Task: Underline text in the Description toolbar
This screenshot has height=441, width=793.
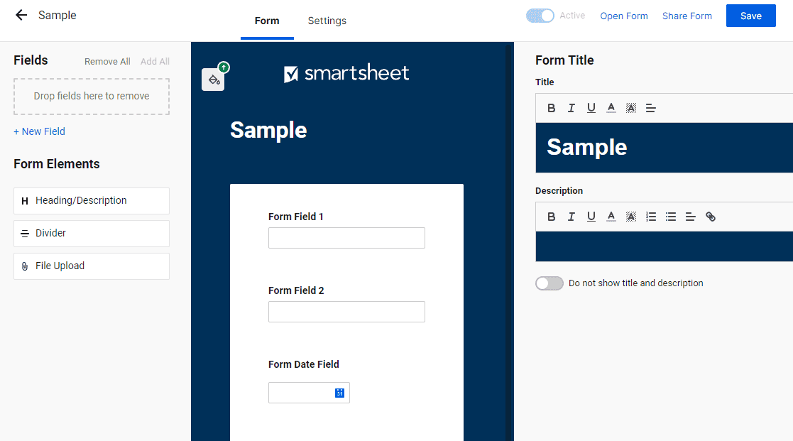Action: pyautogui.click(x=591, y=217)
